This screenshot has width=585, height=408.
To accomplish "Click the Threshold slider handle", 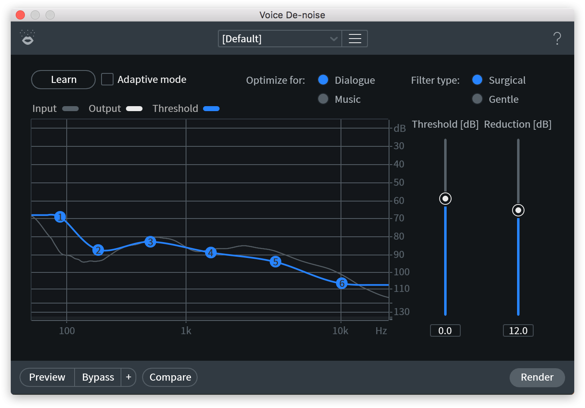I will click(x=445, y=199).
